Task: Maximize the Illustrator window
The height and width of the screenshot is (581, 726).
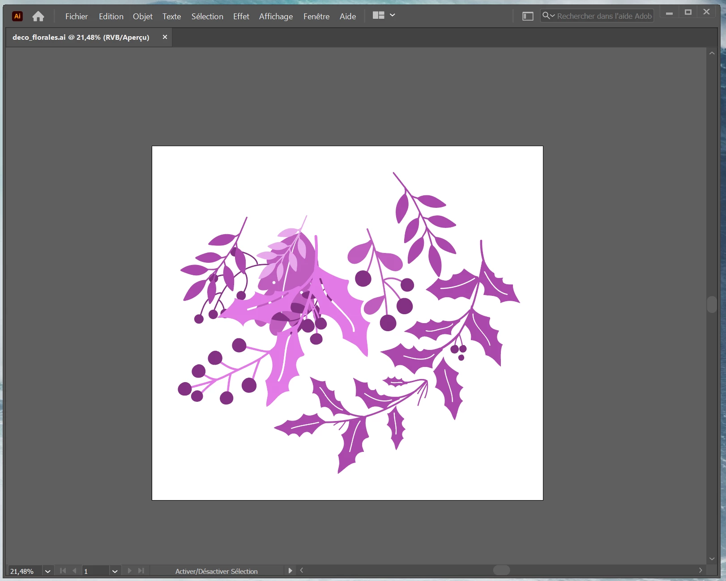Action: click(x=688, y=12)
